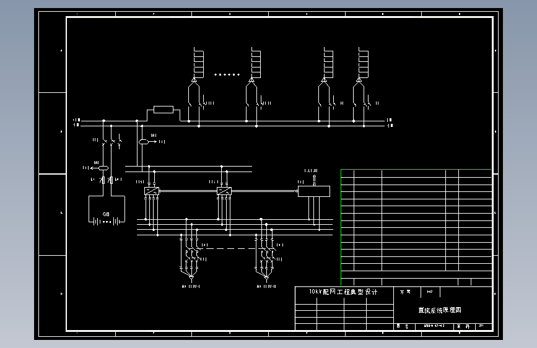Select the "GB" battery label

106,214
